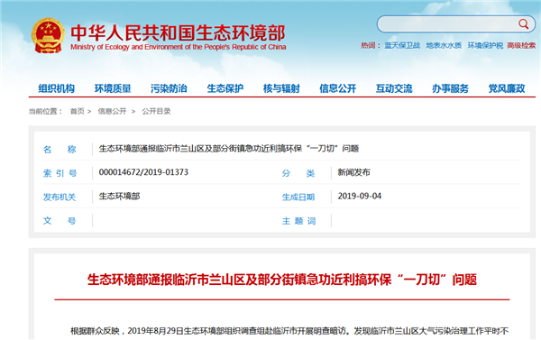Click the national emblem logo

pos(48,35)
